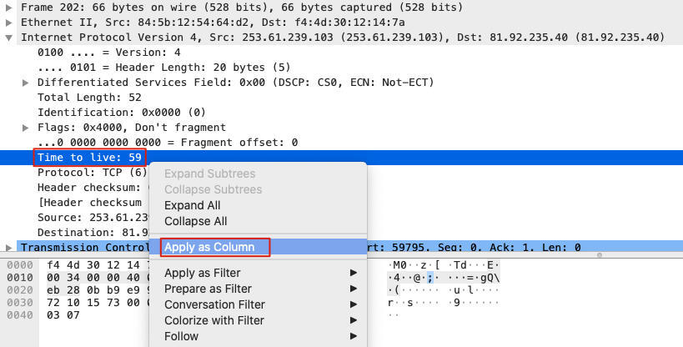Expand the Flags 0x4000 row
The image size is (683, 347).
(26, 128)
